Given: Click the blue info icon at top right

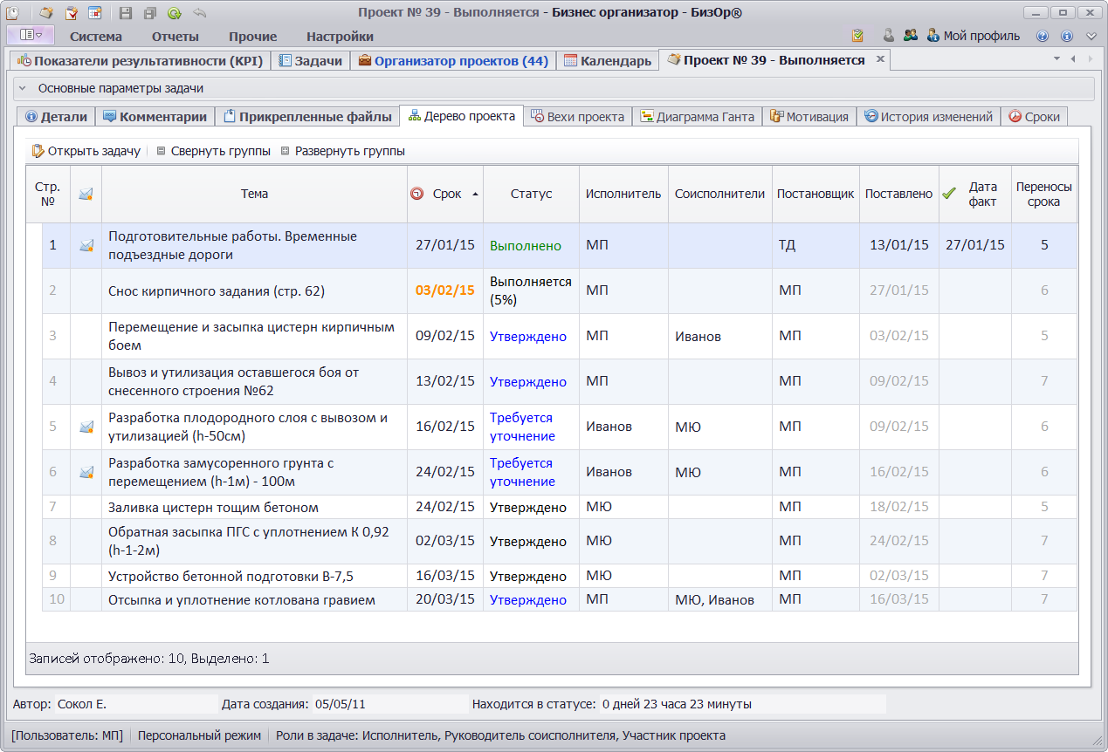Looking at the screenshot, I should click(1066, 37).
